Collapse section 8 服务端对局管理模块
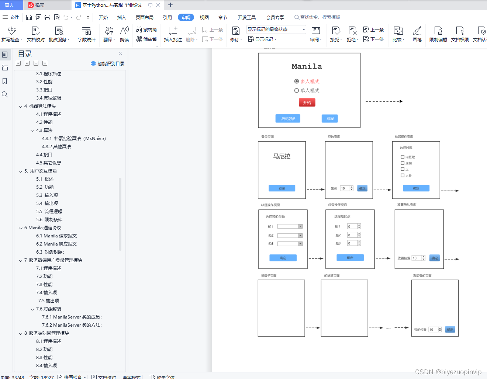This screenshot has width=487, height=379. point(21,333)
